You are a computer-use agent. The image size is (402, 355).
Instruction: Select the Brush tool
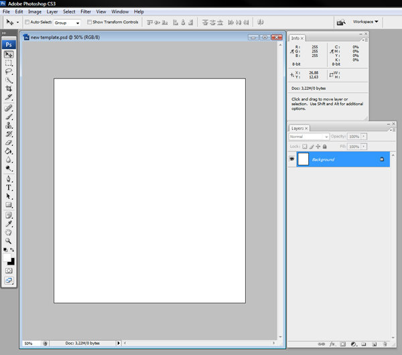pyautogui.click(x=9, y=117)
